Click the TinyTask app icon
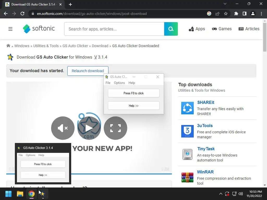Image resolution: width=267 pixels, height=200 pixels. coord(187,154)
